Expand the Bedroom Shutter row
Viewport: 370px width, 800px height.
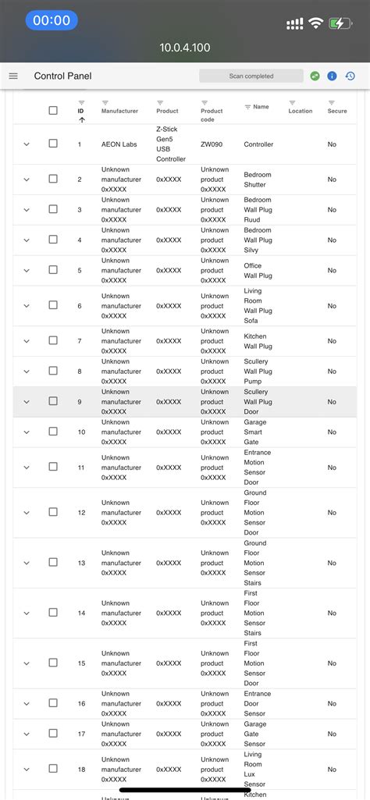pos(27,180)
